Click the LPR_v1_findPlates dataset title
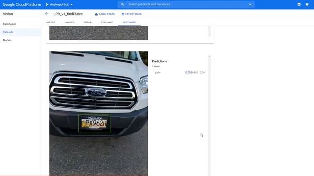 point(68,14)
